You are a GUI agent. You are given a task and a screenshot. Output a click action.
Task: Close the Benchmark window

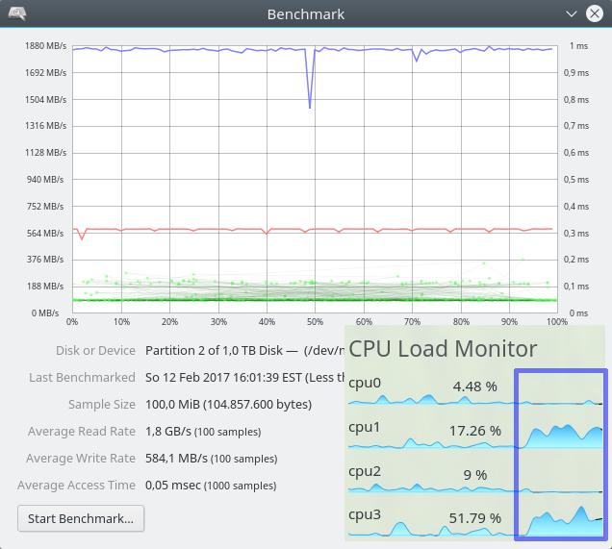click(x=595, y=14)
